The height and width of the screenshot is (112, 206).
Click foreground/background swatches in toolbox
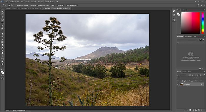point(2,72)
